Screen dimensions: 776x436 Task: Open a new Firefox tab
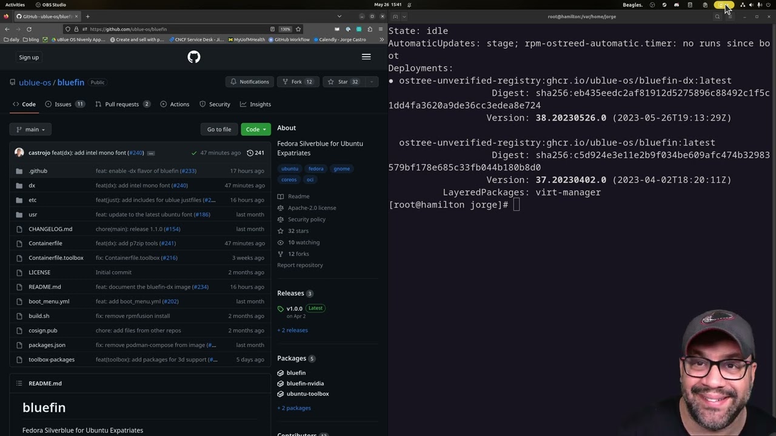point(88,16)
